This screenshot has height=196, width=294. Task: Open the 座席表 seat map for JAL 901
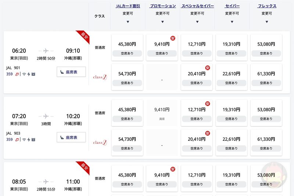(71, 72)
